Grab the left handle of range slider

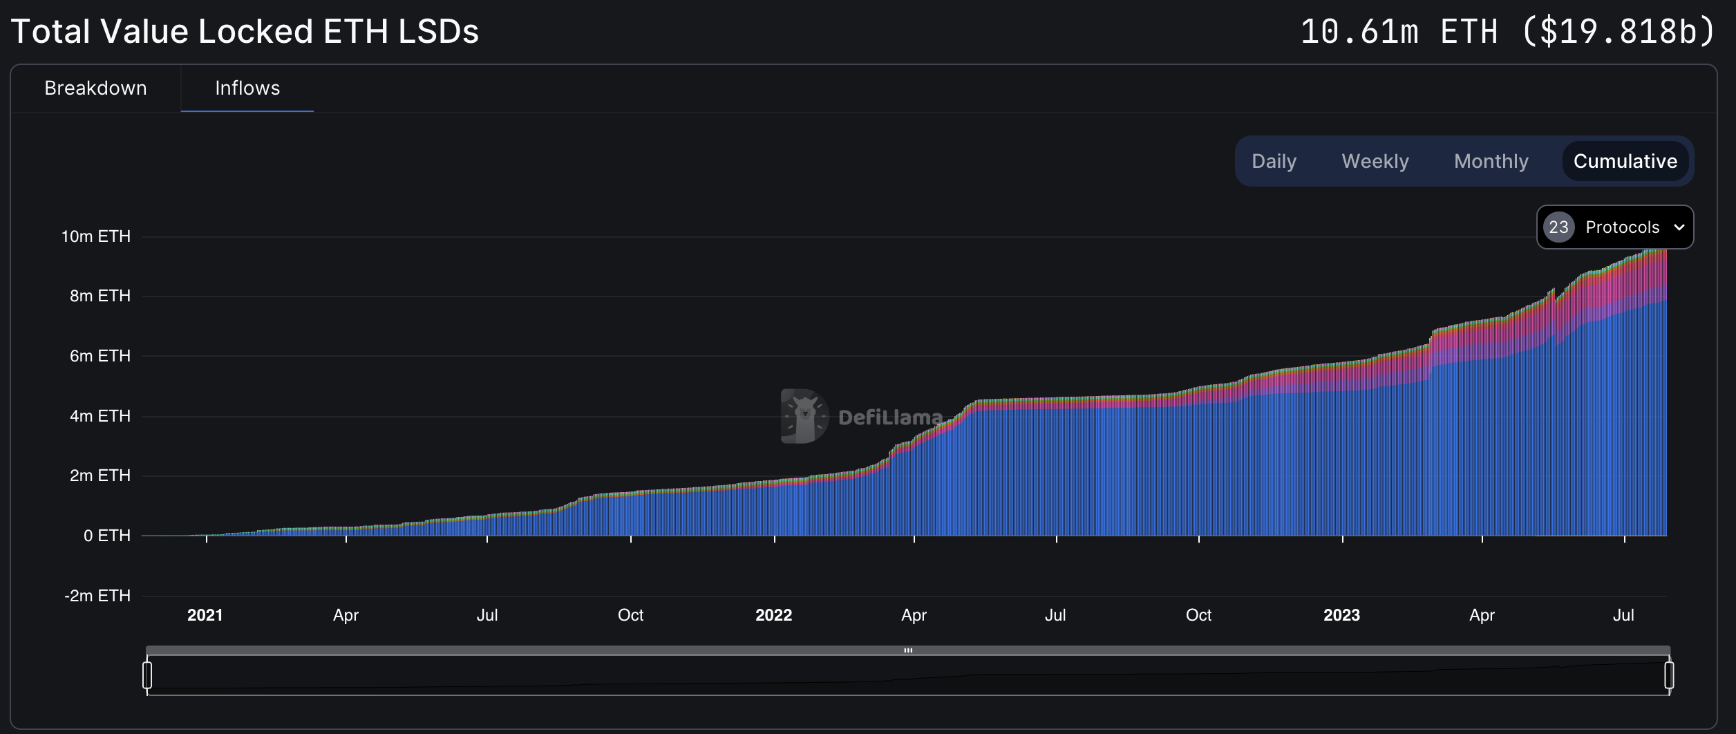pos(147,675)
